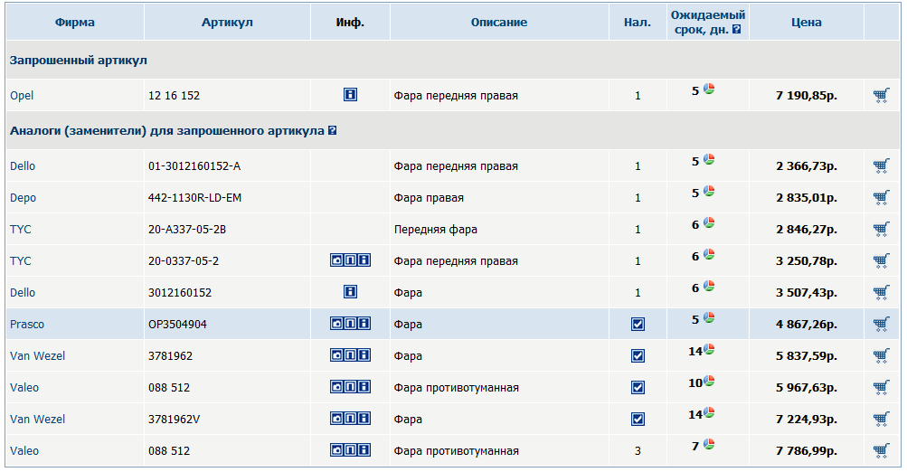Select article number OP3504904
The width and height of the screenshot is (907, 472).
pos(177,324)
